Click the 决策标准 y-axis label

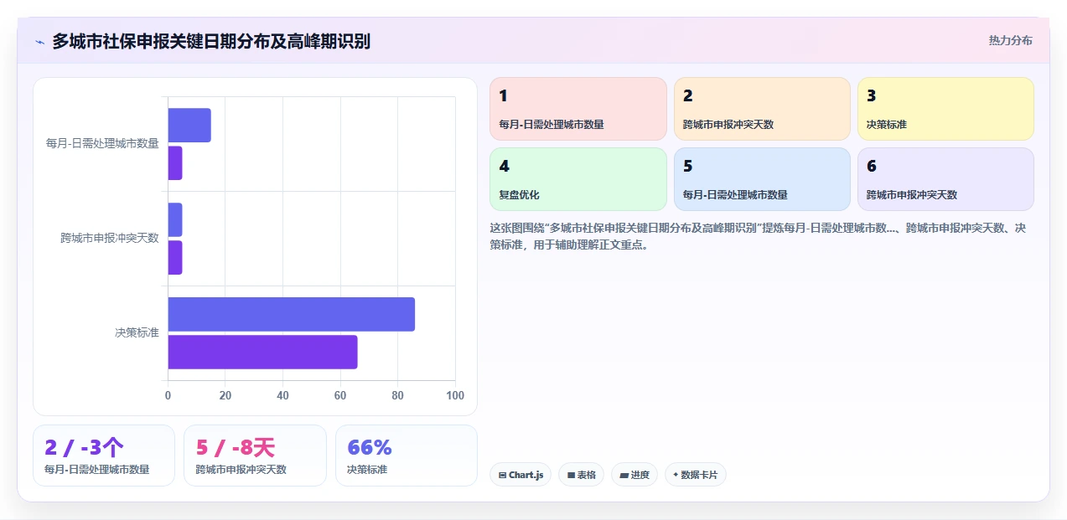pyautogui.click(x=137, y=332)
